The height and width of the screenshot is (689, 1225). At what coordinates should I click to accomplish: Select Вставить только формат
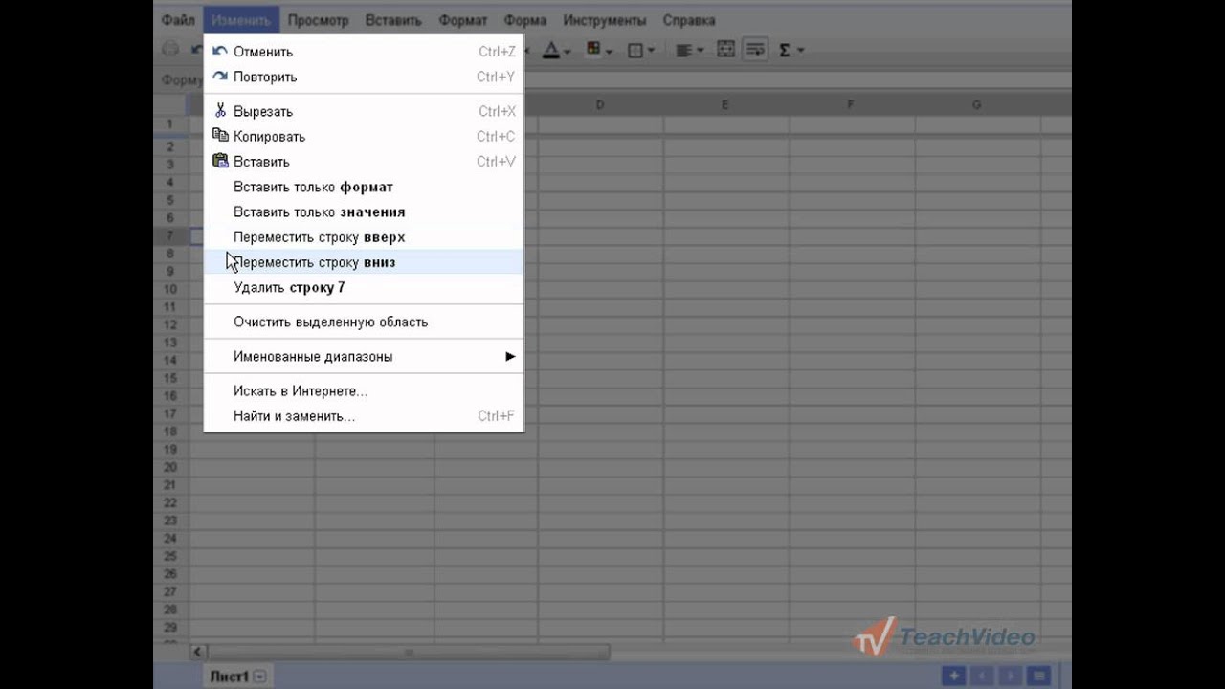coord(364,187)
